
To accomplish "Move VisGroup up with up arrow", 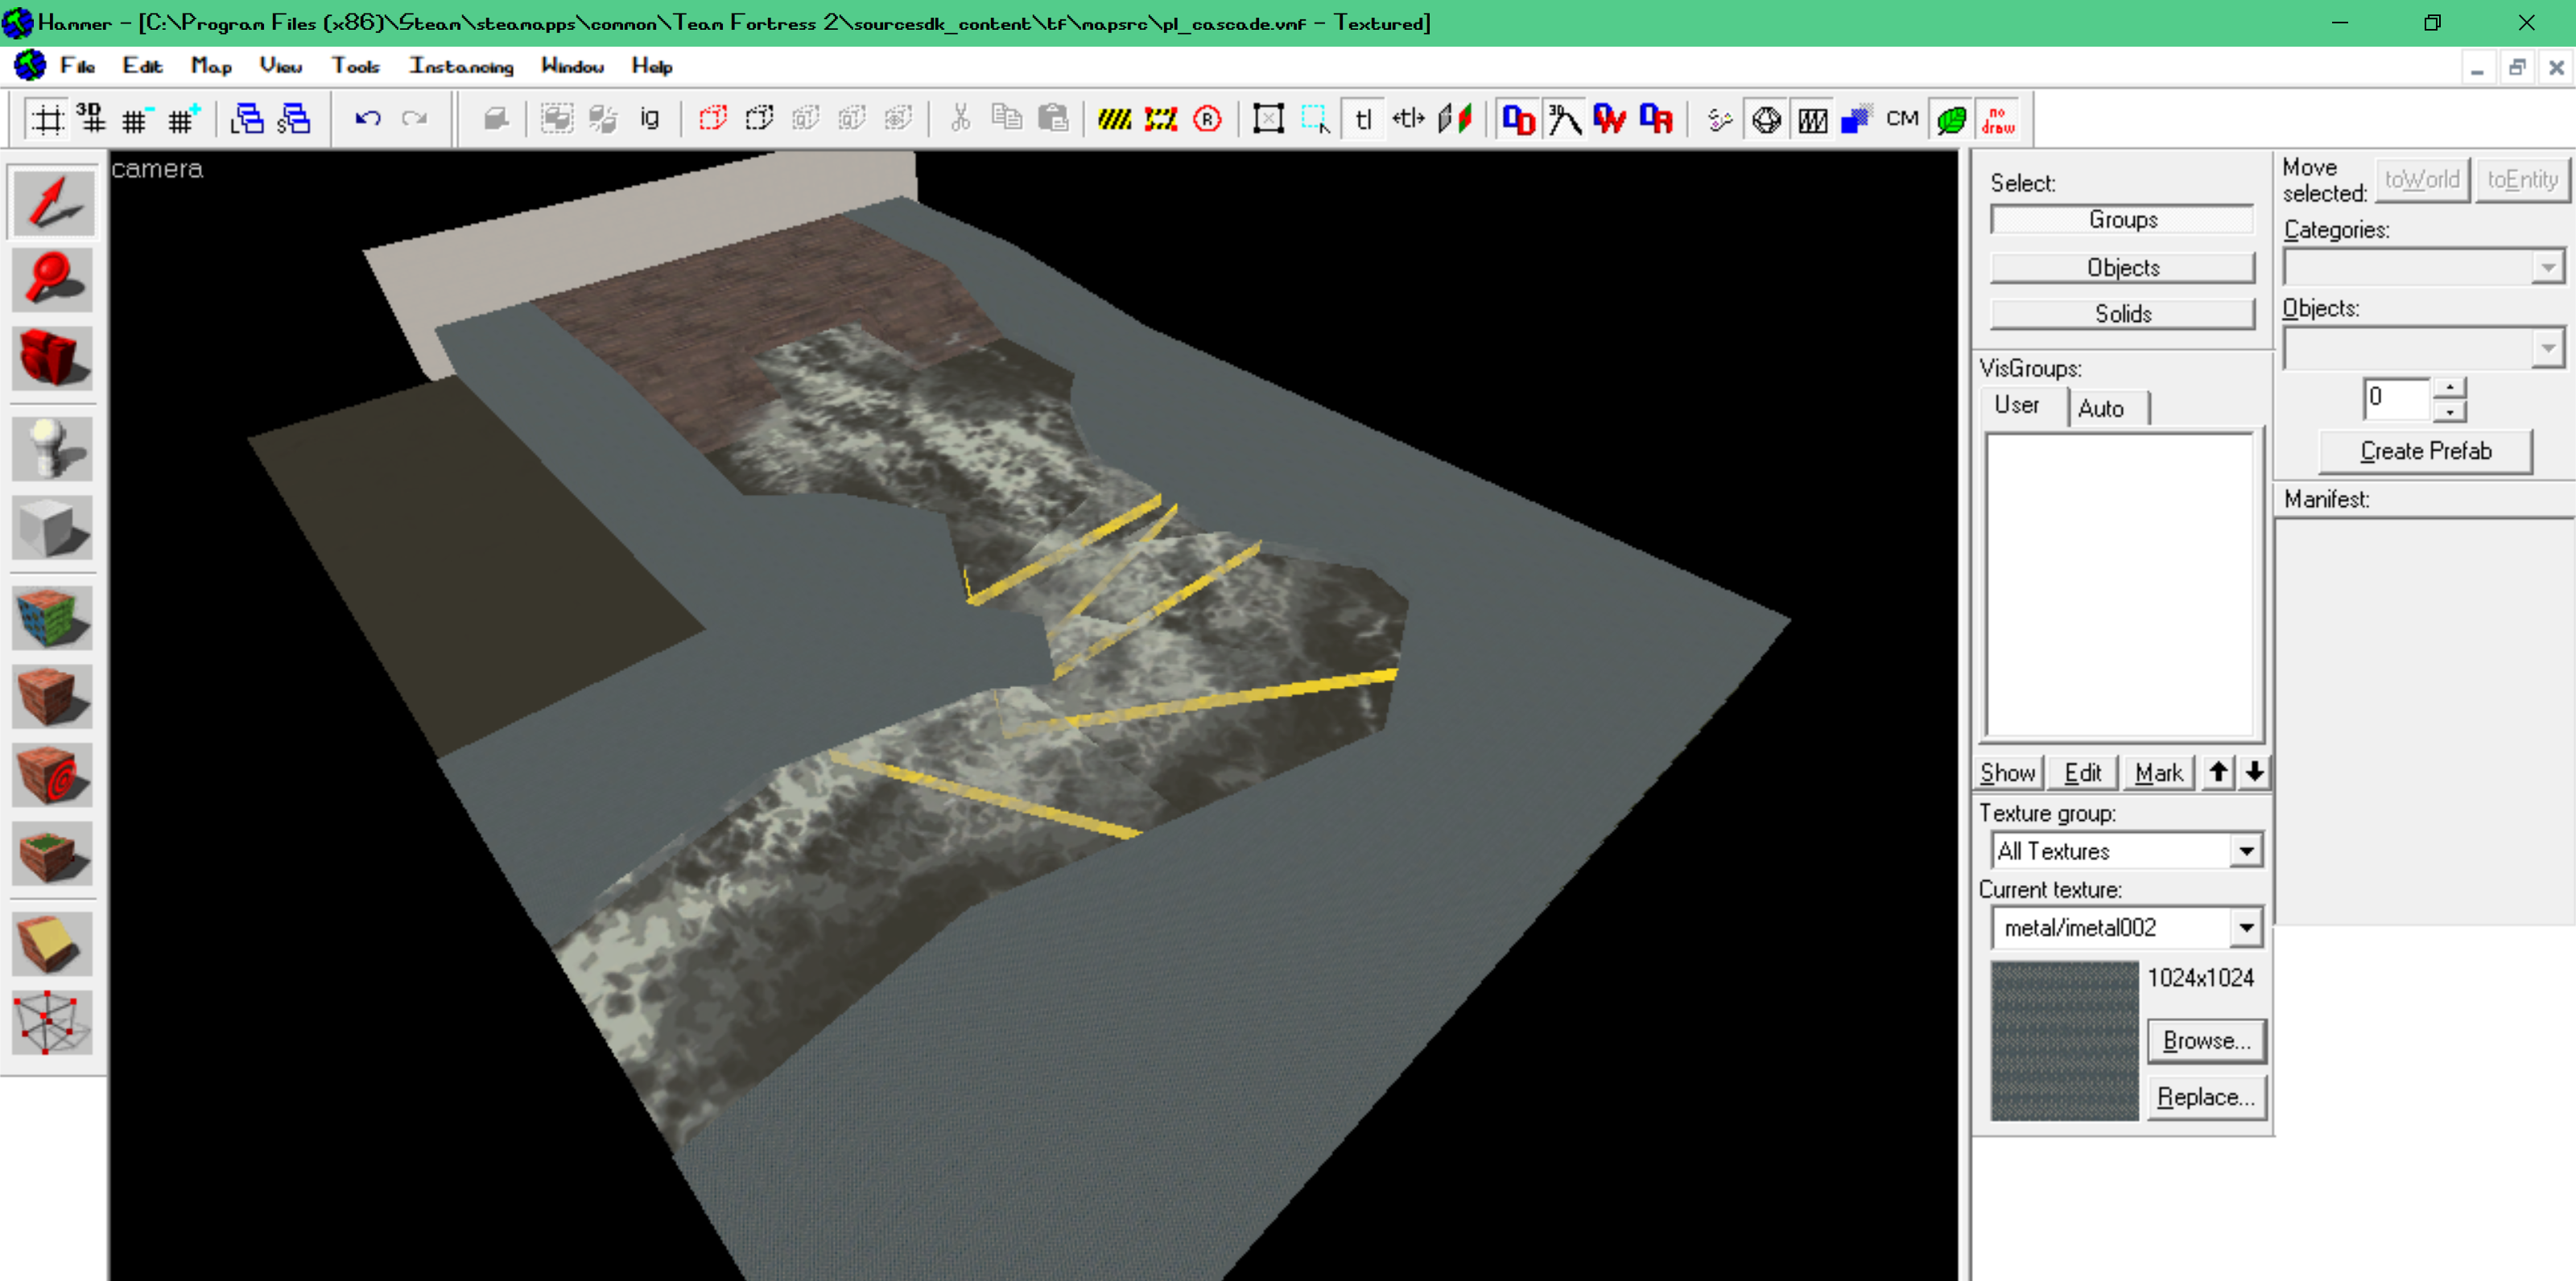I will 2217,772.
